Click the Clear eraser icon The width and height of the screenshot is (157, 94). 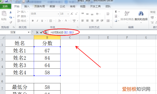click(116, 21)
